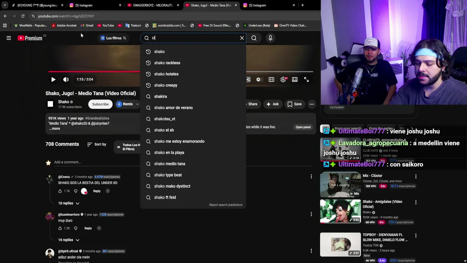Screen dimensions: 467x263
Task: Open the tab search dropdown arrow
Action: [4, 5]
